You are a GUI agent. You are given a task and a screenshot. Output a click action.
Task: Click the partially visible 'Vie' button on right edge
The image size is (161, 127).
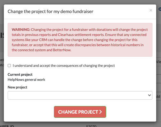click(x=158, y=62)
